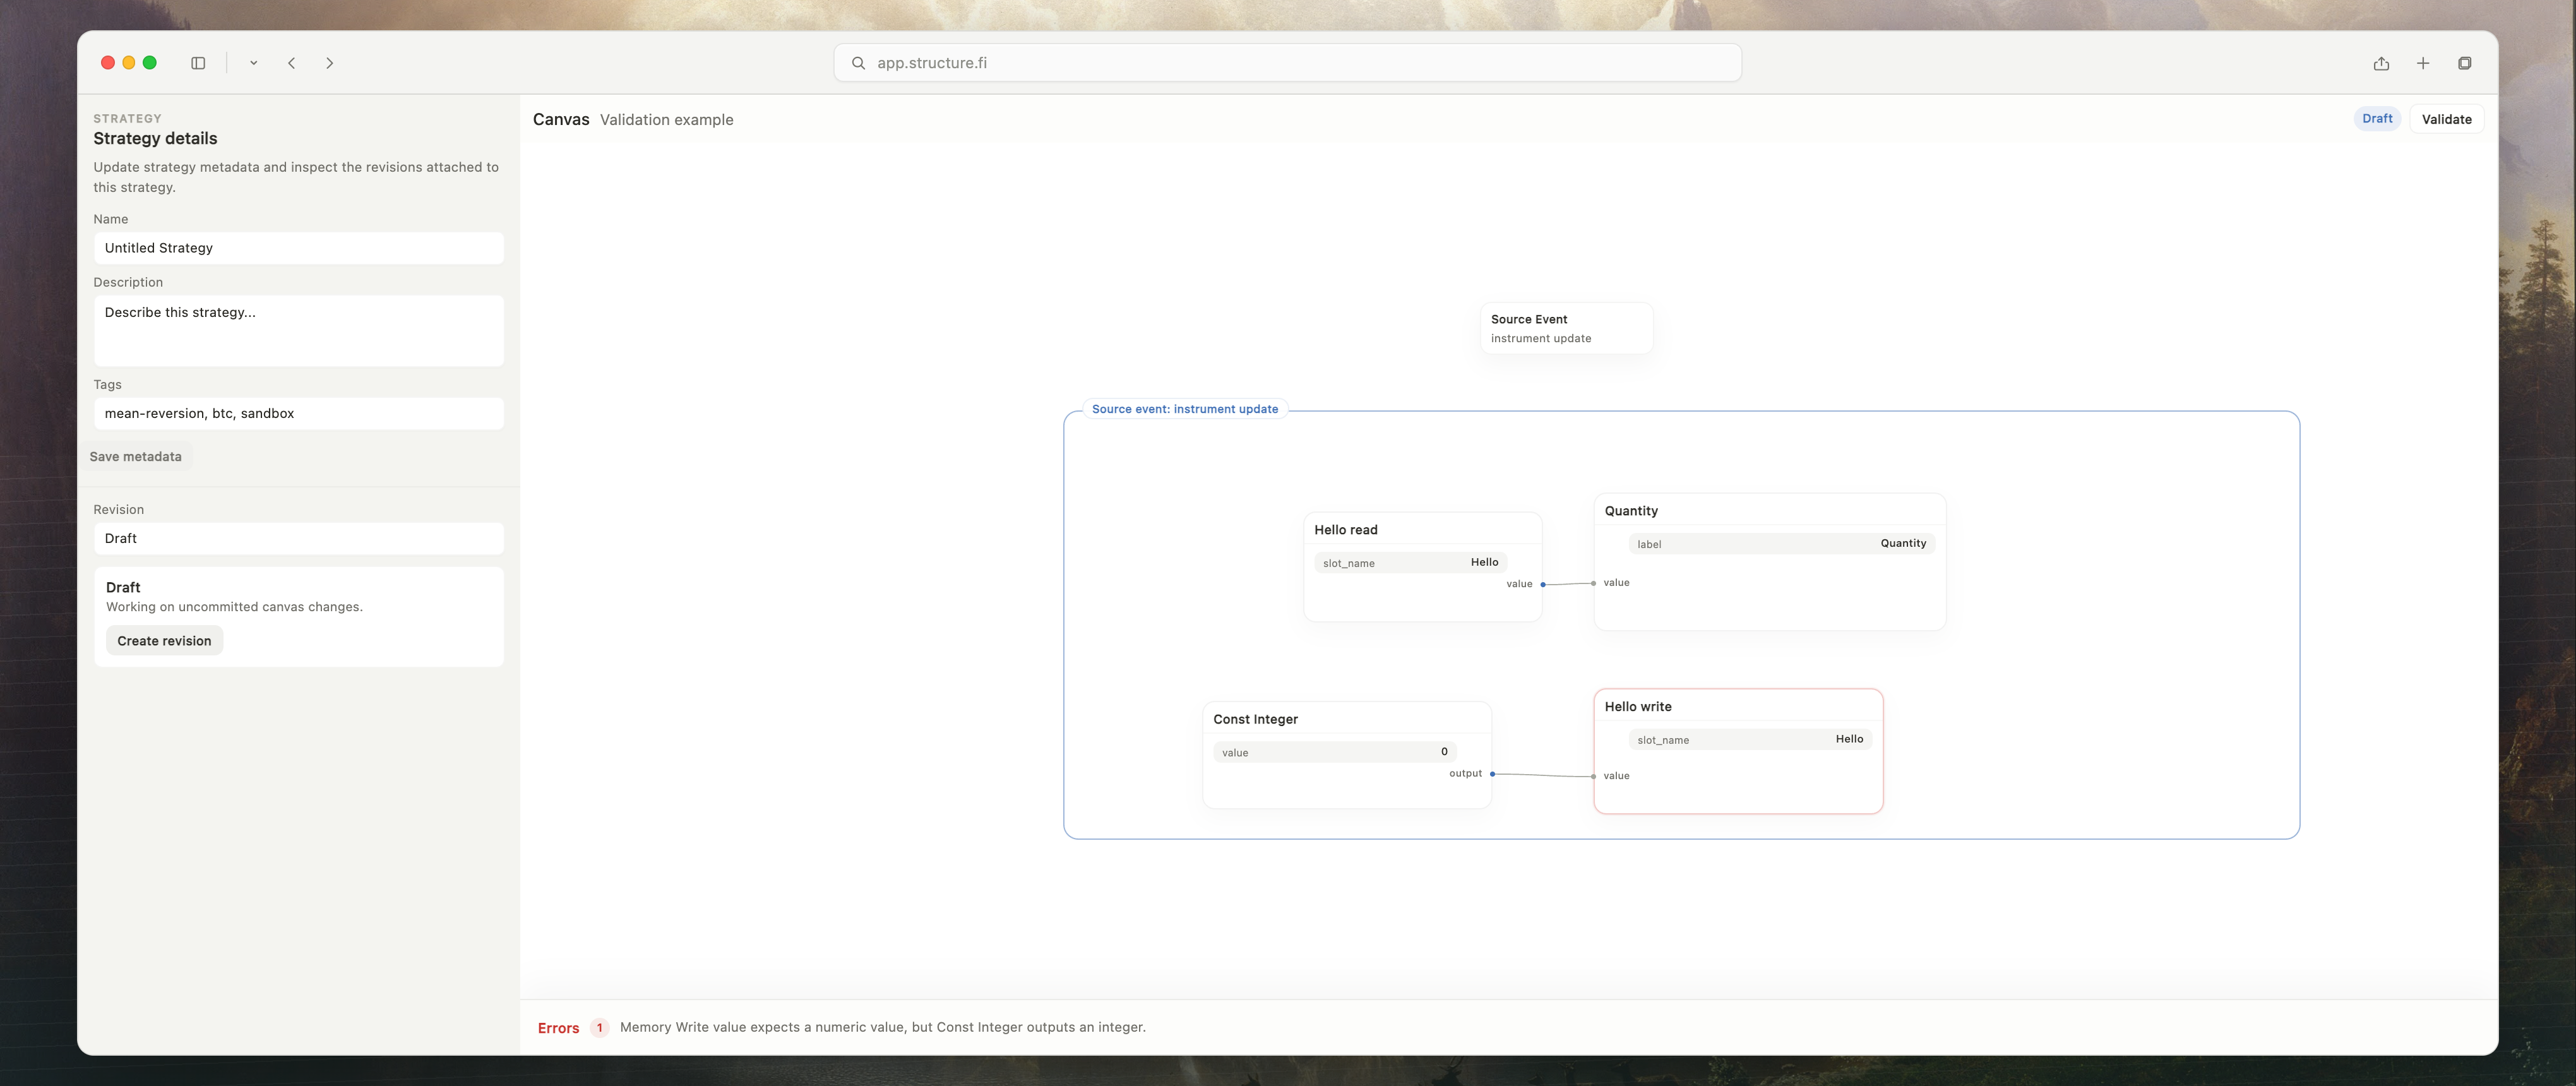This screenshot has width=2576, height=1086.
Task: Select the Hello write node title
Action: pyautogui.click(x=1638, y=707)
